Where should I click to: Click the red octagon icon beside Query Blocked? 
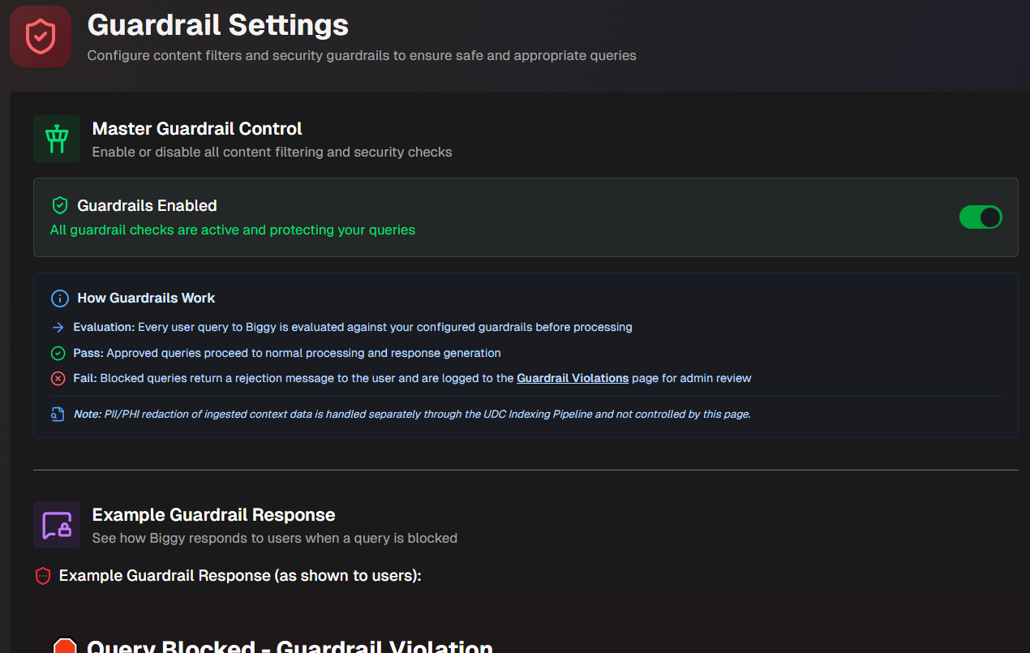(x=67, y=646)
